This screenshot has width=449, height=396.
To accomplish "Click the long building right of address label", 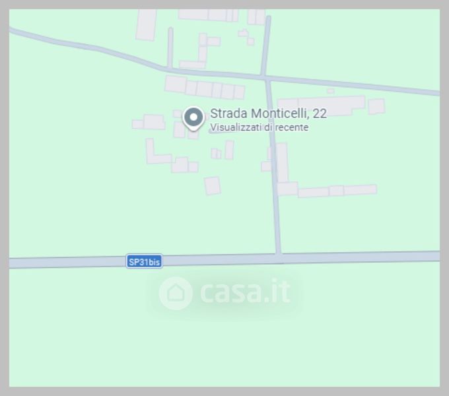I will coord(322,106).
